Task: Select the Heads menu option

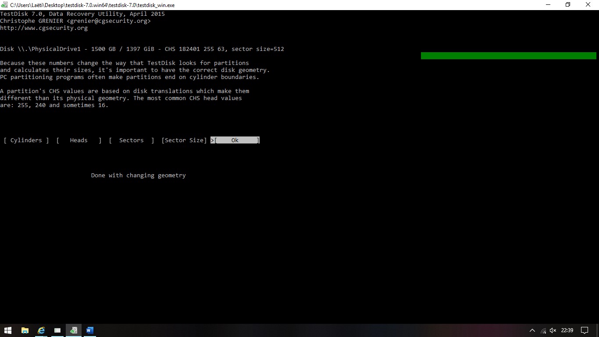Action: (79, 140)
